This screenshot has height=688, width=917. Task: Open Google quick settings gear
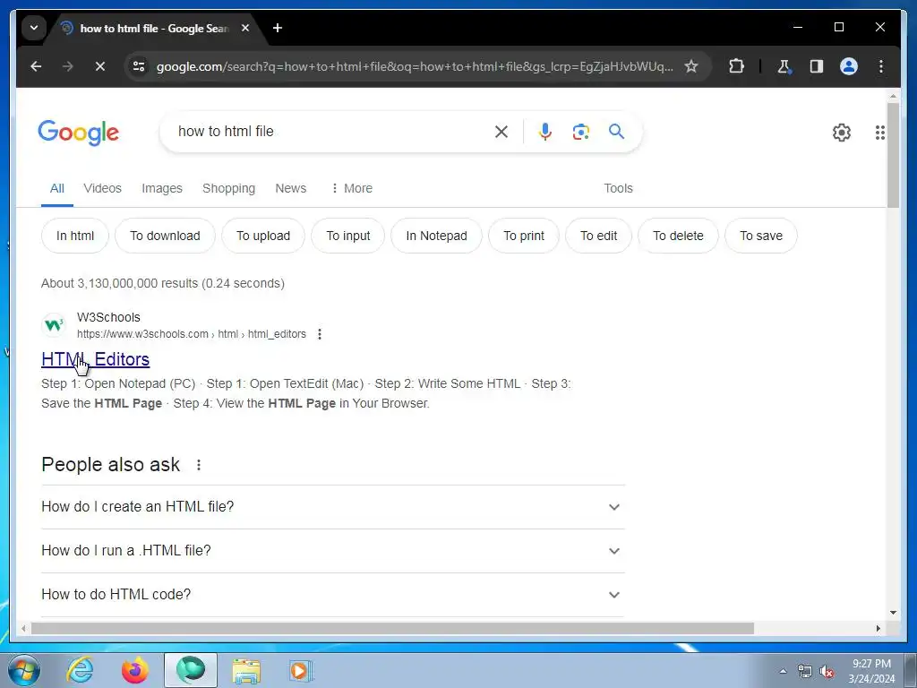coord(842,133)
